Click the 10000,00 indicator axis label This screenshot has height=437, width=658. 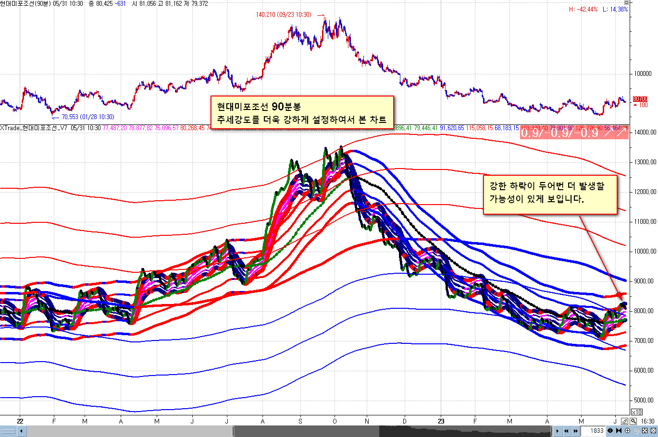[645, 251]
